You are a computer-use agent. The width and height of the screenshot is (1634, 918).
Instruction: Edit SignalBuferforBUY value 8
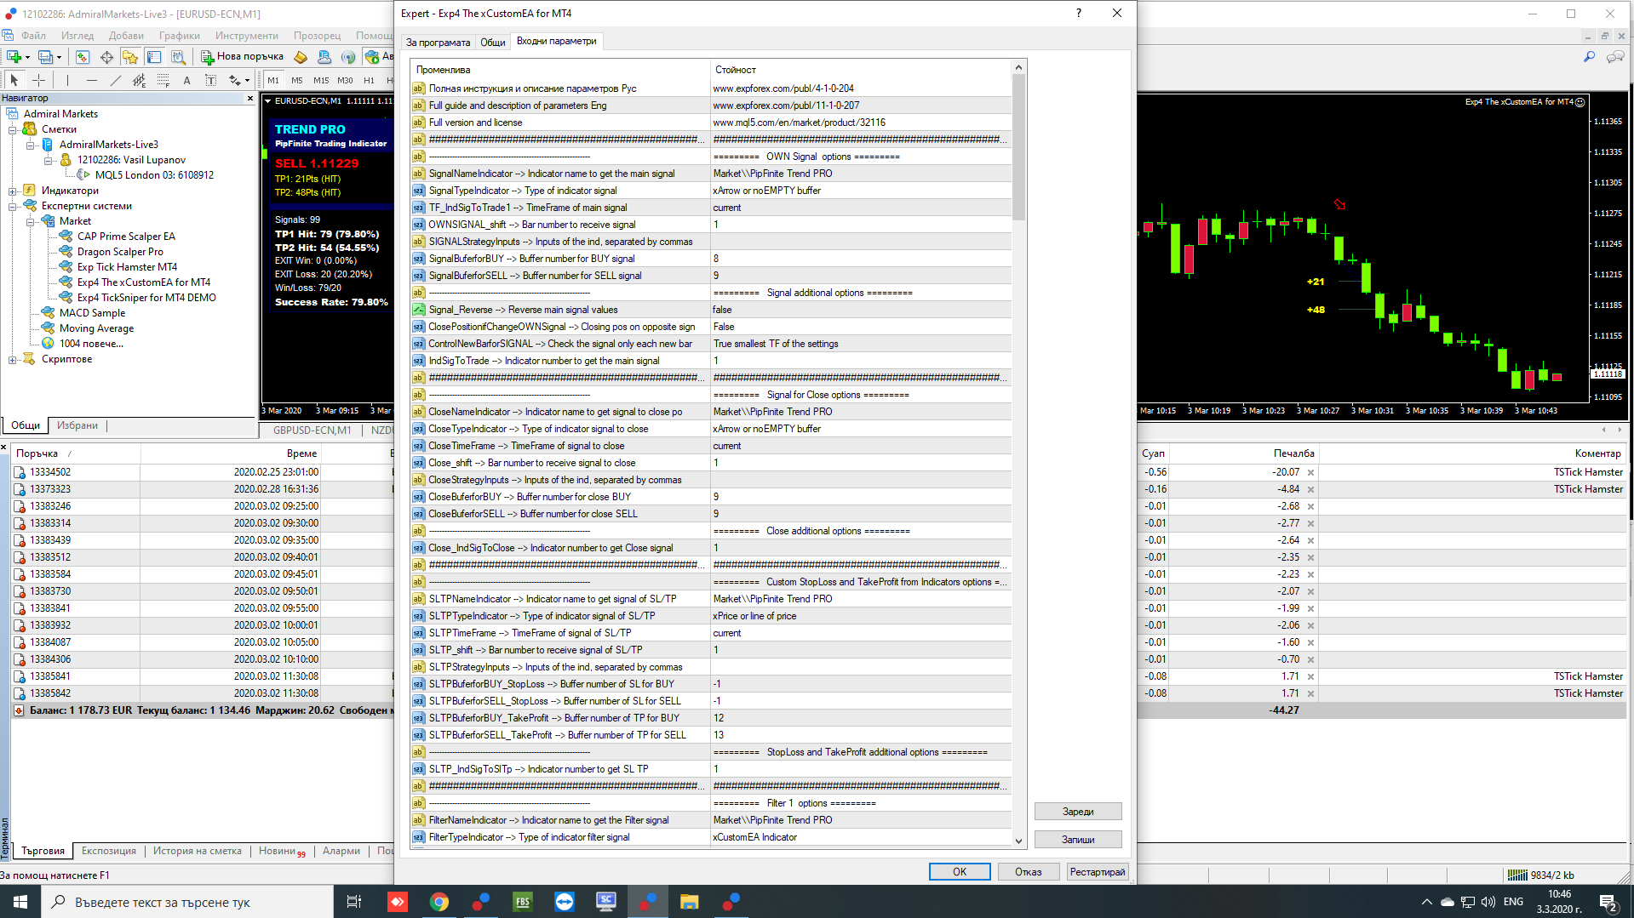860,259
